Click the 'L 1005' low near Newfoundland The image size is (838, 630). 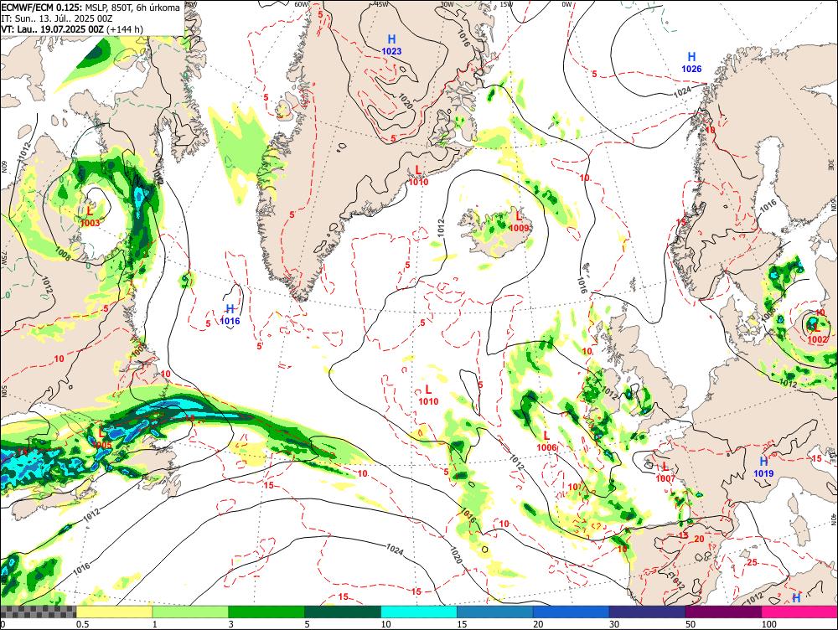(x=101, y=438)
